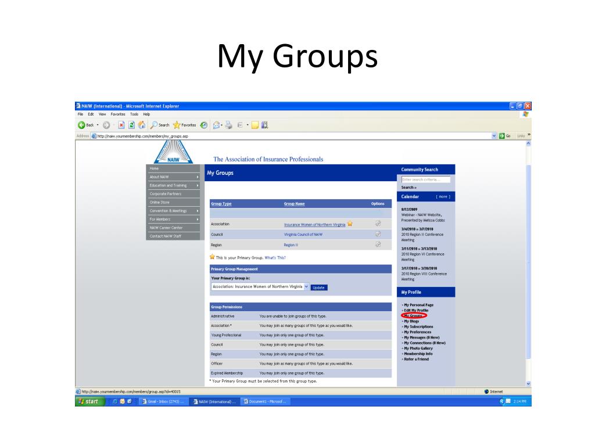Click the Windows Start button
Screen dimensions: 595x446
point(89,401)
